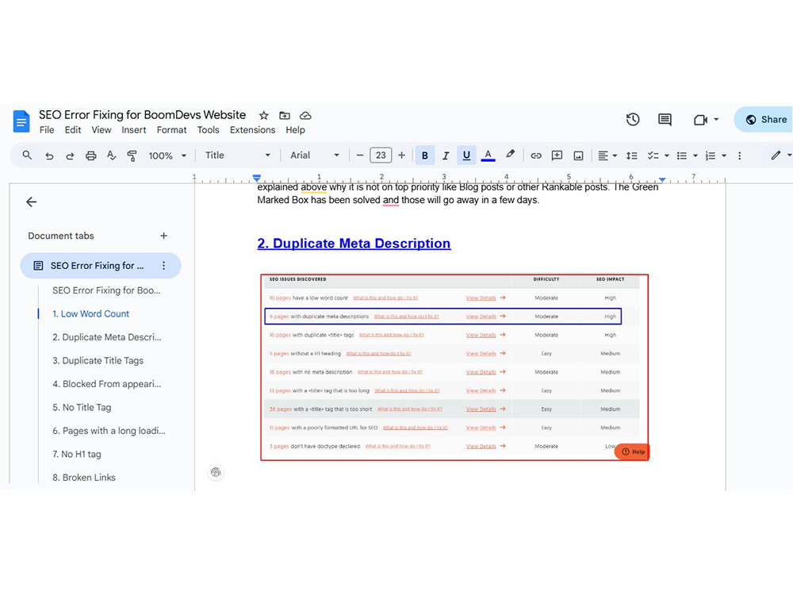Expand bulleted list options arrow
Viewport: 793px width, 595px height.
(695, 155)
